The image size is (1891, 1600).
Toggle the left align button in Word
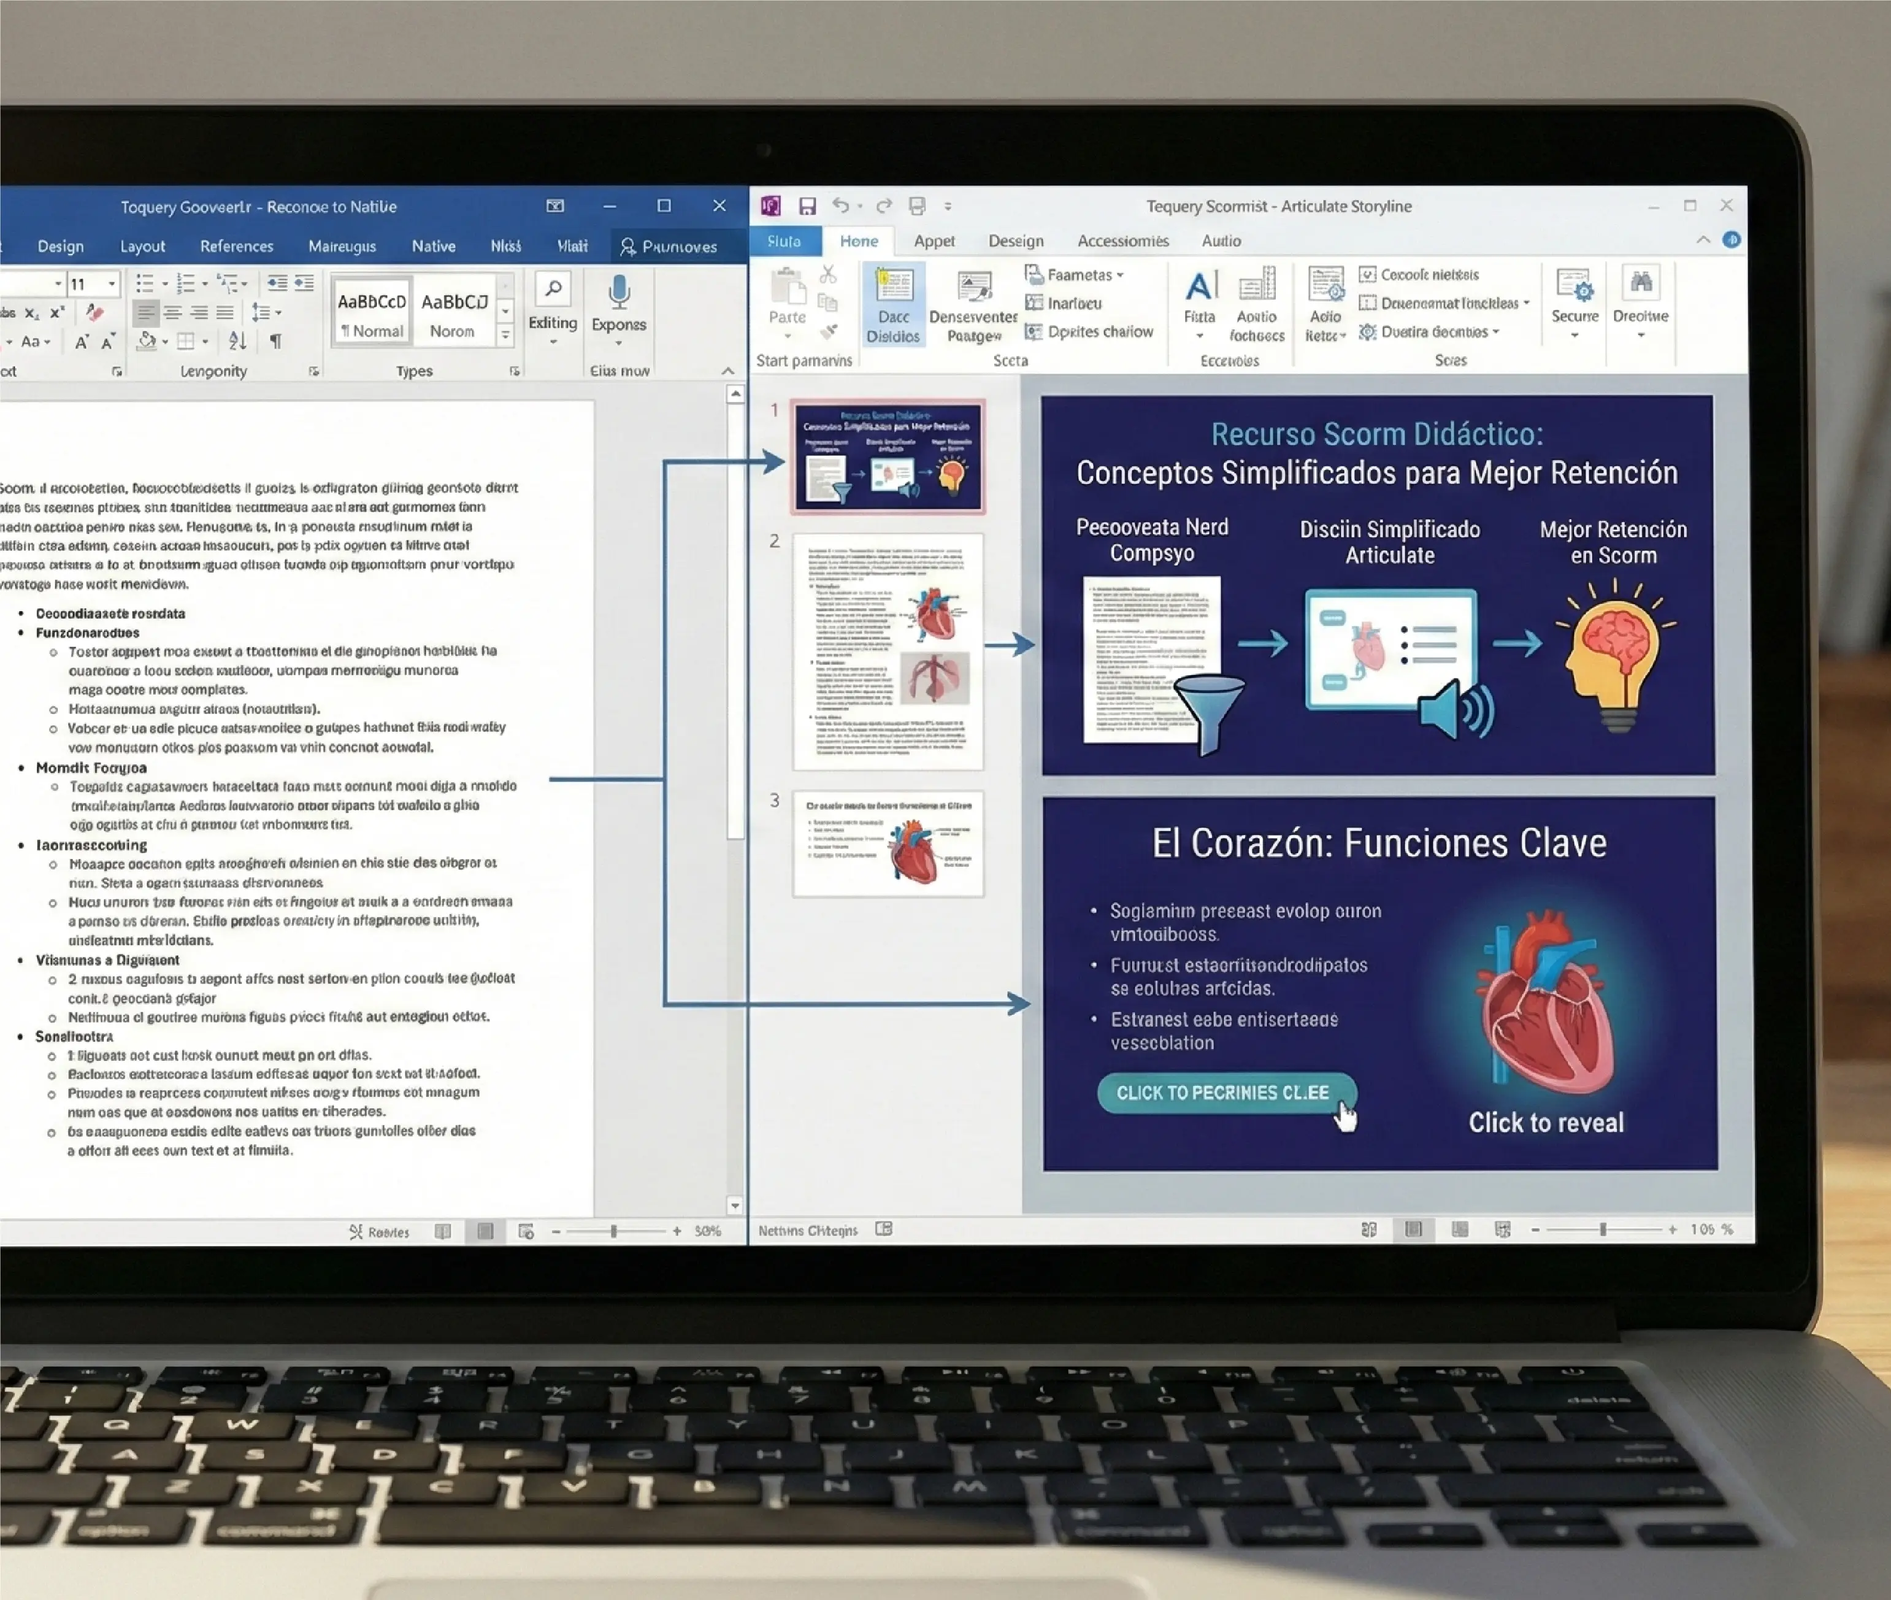pos(145,313)
